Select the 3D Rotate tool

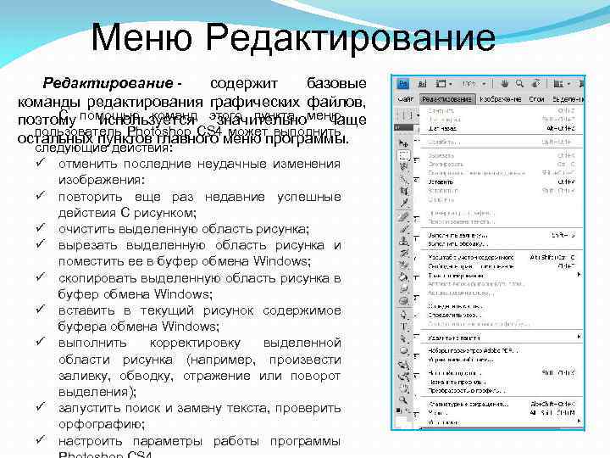point(404,365)
